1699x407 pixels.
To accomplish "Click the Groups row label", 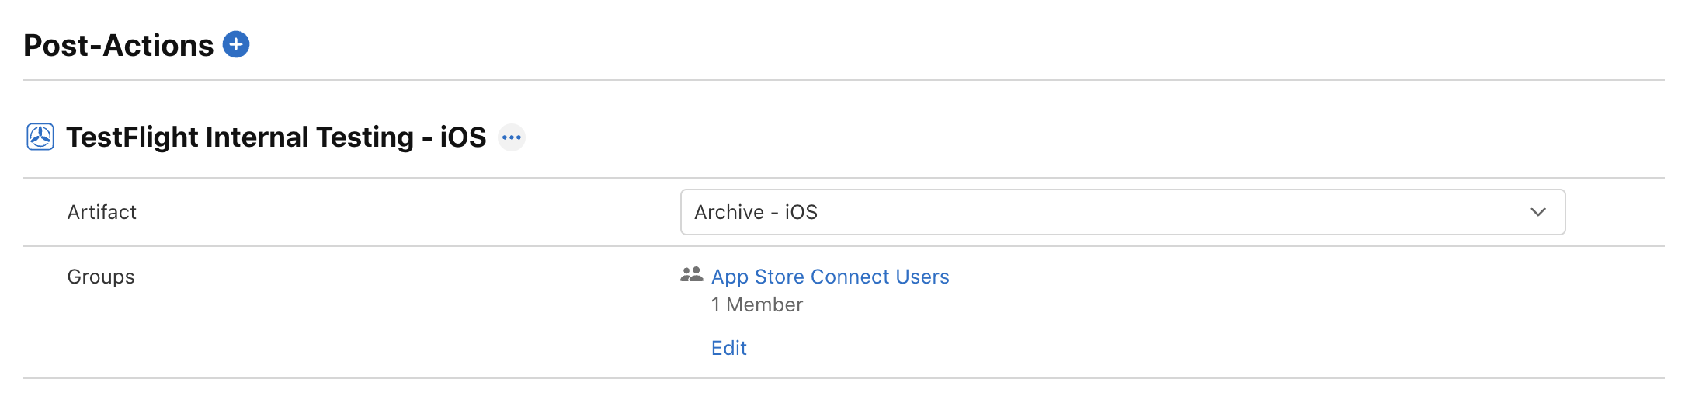I will 101,277.
